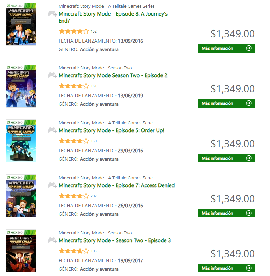Click the star rating with 152 reviews
270x276 pixels.
click(x=74, y=31)
